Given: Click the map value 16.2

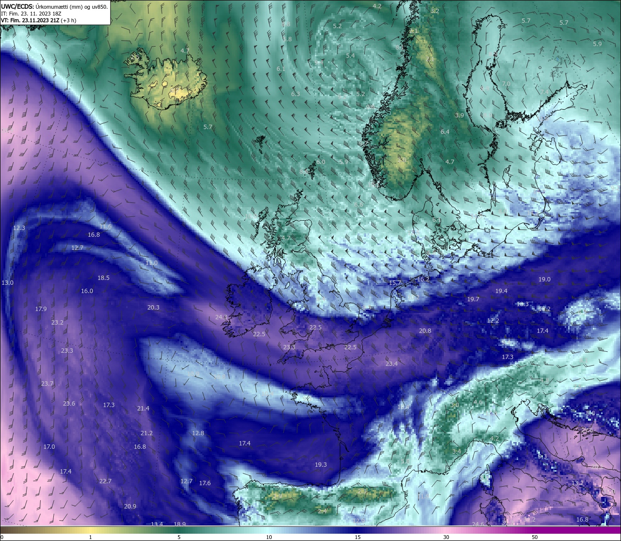Looking at the screenshot, I should click(423, 279).
